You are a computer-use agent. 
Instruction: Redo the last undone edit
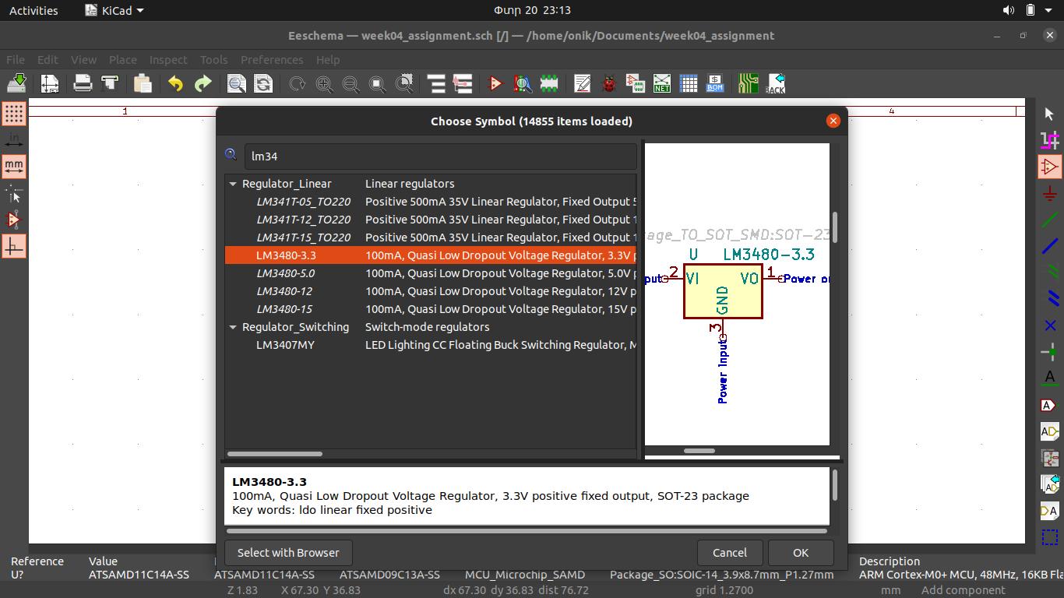(x=203, y=83)
